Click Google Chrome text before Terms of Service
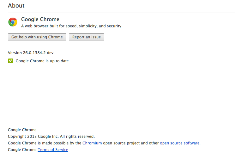This screenshot has height=157, width=241. pyautogui.click(x=22, y=150)
